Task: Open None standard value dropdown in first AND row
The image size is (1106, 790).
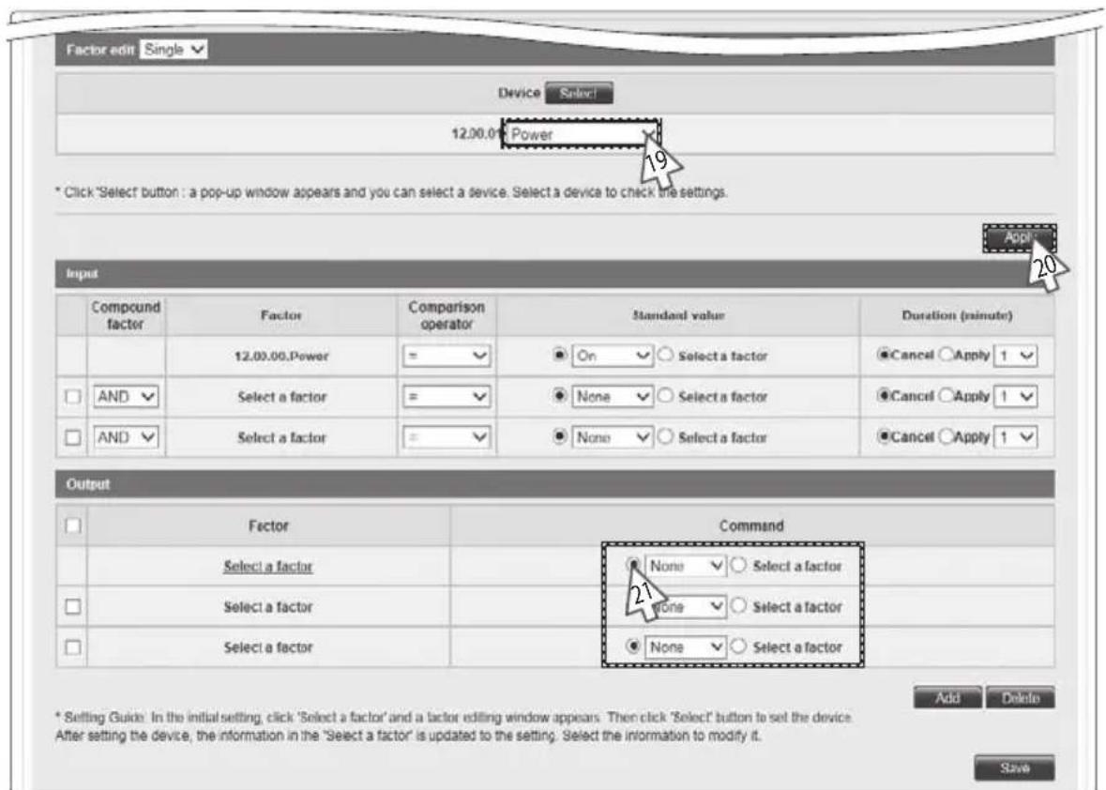Action: pos(613,397)
